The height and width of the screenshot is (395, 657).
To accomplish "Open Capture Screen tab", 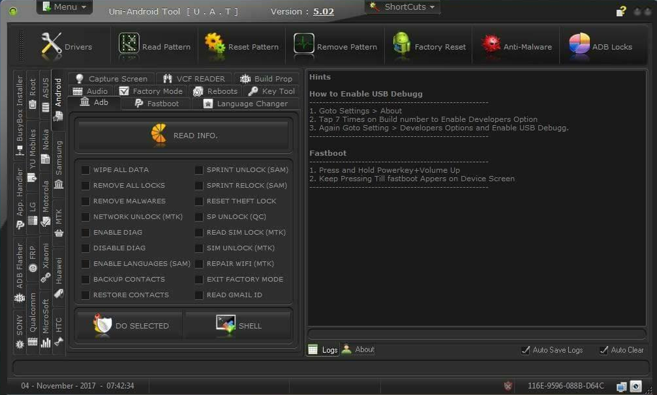I will point(112,79).
